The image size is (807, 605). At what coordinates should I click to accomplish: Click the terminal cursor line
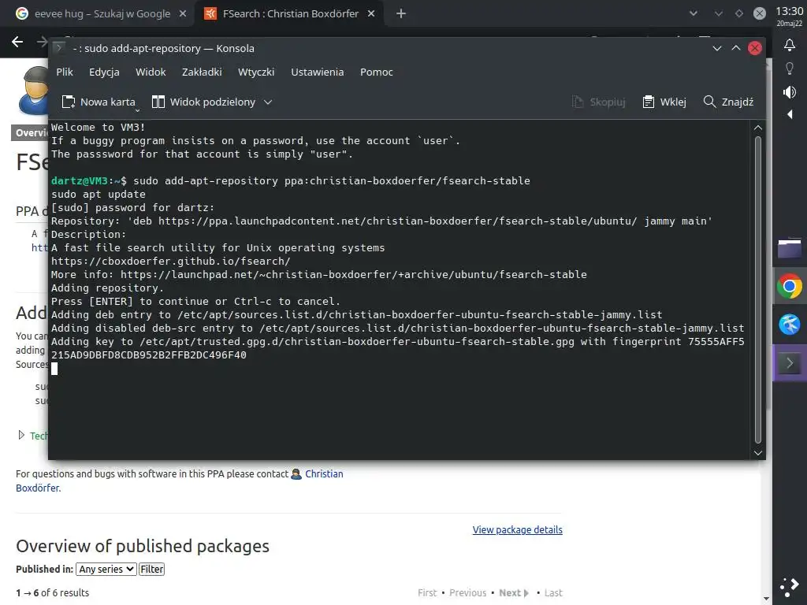[54, 369]
